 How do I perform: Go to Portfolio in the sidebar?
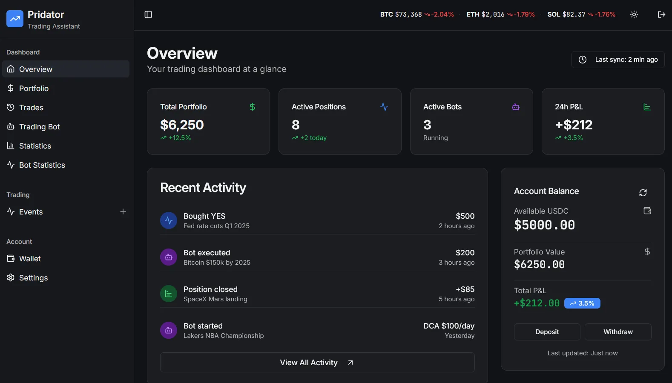[x=66, y=88]
